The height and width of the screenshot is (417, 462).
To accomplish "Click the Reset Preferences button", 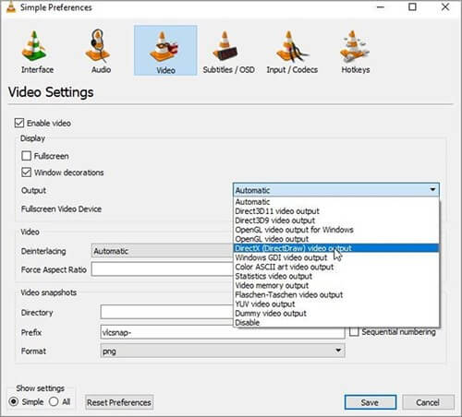I will tap(119, 402).
